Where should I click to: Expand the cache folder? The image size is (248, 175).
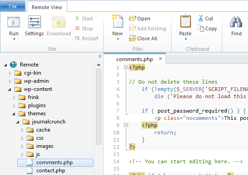click(x=23, y=130)
